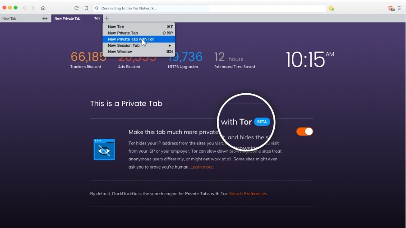Reload the page with refresh icon
406x228 pixels.
tap(76, 8)
